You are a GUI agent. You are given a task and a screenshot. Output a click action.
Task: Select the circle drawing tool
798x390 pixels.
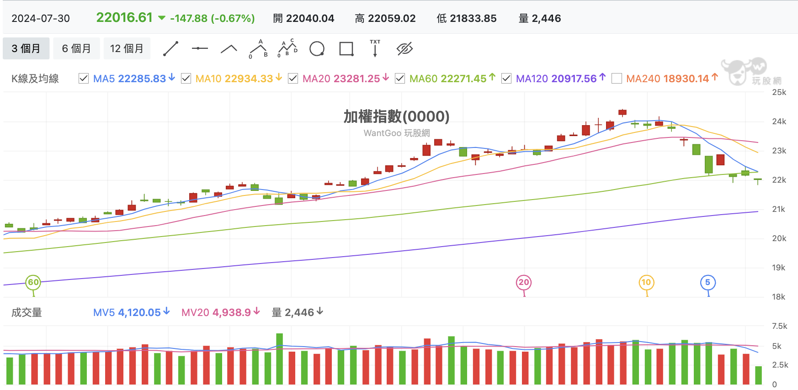pyautogui.click(x=317, y=48)
